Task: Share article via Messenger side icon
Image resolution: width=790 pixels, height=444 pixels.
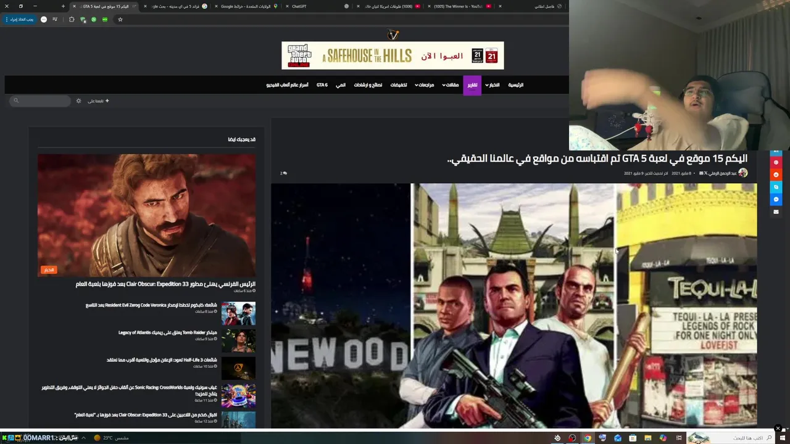Action: [776, 199]
